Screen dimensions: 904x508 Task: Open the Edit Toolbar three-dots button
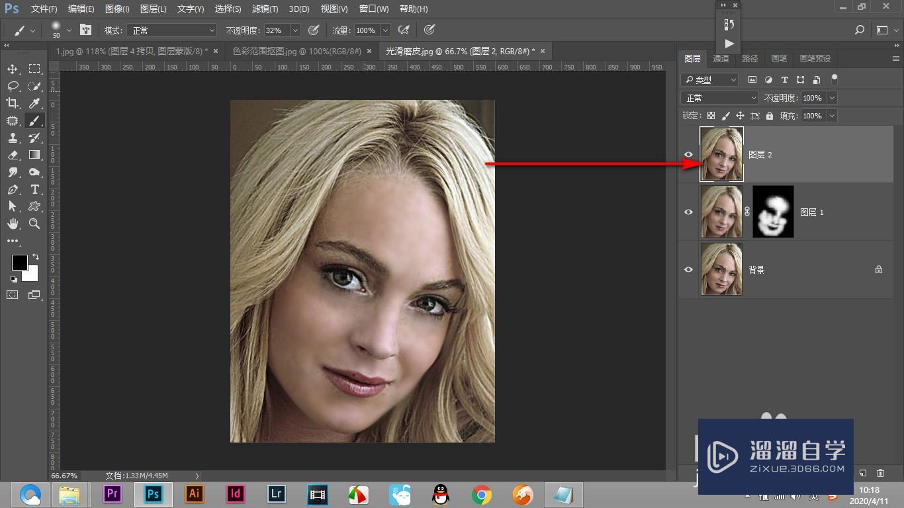pyautogui.click(x=13, y=241)
